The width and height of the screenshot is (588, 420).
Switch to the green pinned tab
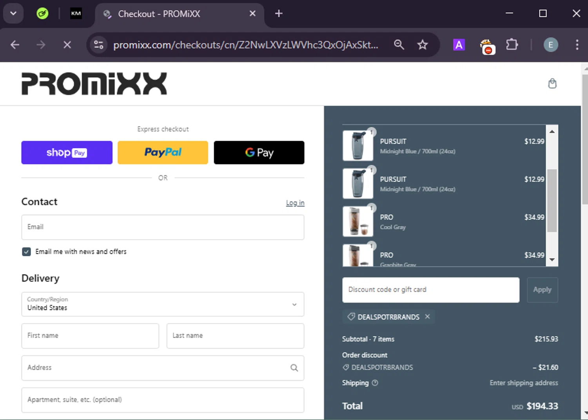click(x=42, y=14)
